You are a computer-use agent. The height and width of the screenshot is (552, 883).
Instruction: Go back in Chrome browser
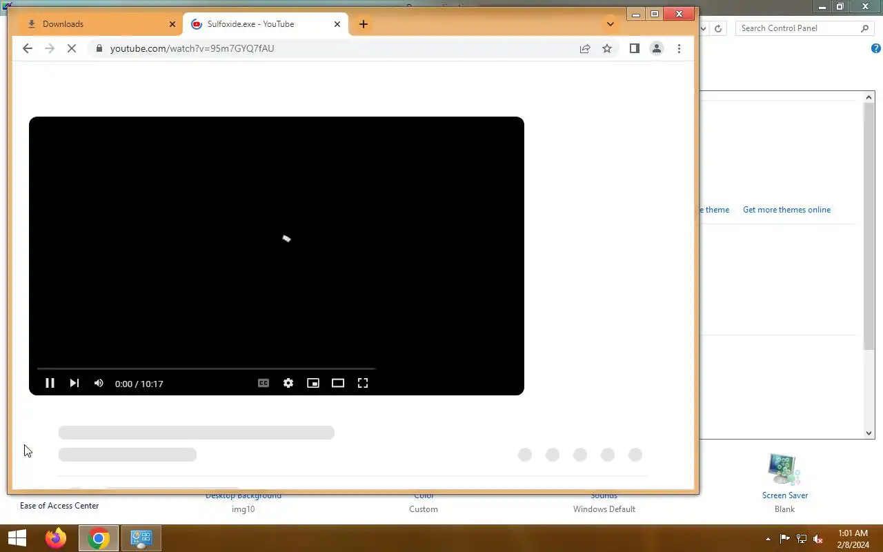(x=28, y=48)
